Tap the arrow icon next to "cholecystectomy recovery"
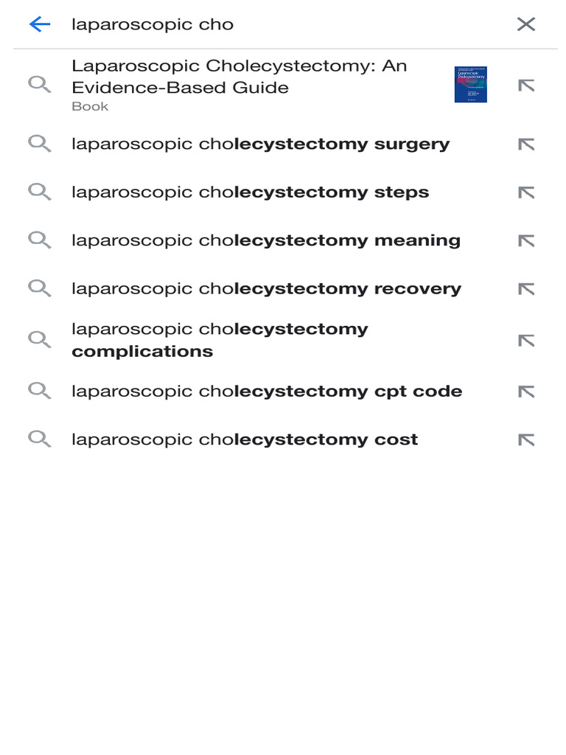The width and height of the screenshot is (566, 755). click(x=525, y=289)
